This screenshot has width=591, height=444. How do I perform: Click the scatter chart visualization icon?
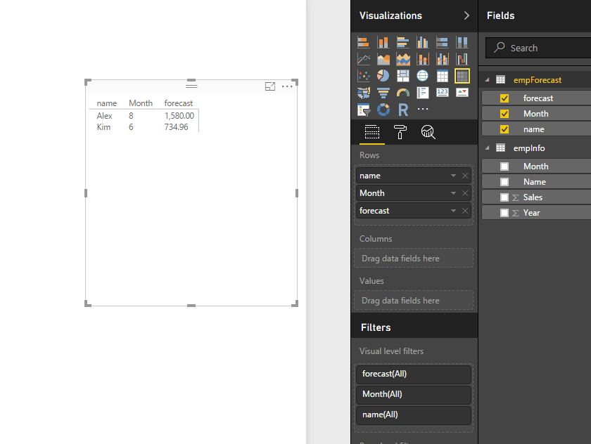[364, 76]
